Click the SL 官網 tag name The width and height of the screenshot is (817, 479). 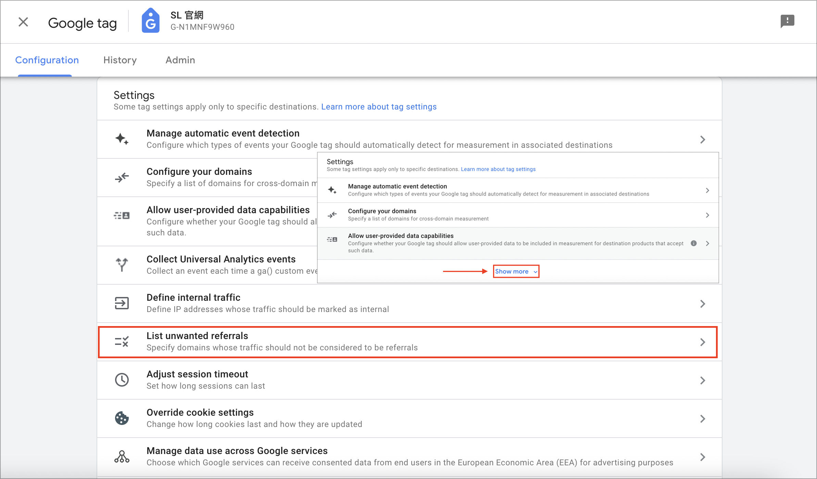pyautogui.click(x=187, y=15)
